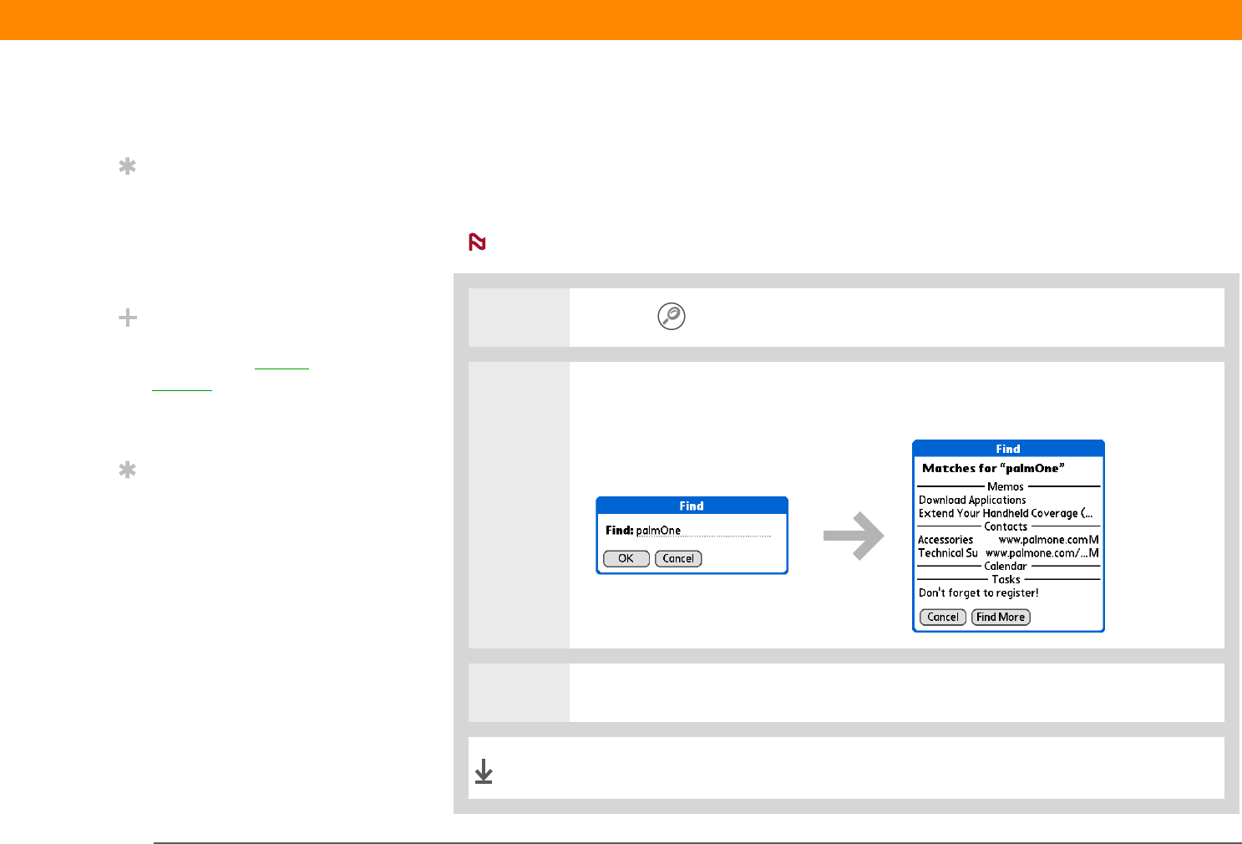Screen dimensions: 1242x844
Task: Click the Contacts section header
Action: tap(1006, 526)
